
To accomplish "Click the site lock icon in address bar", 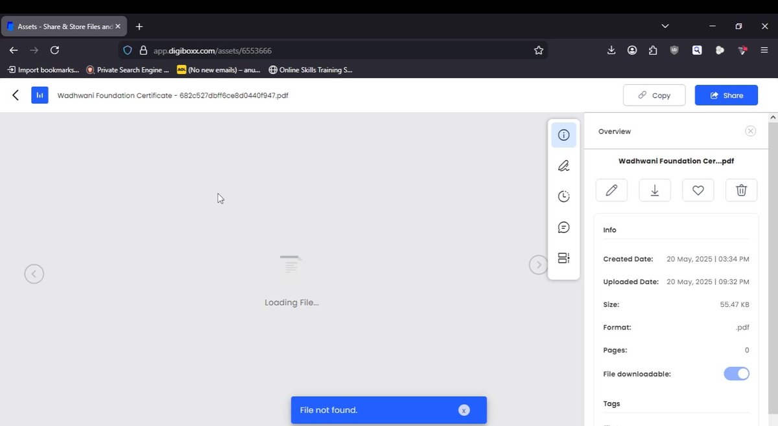I will 143,50.
